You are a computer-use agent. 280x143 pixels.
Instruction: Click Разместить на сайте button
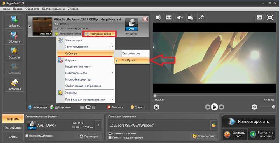[x=262, y=134]
